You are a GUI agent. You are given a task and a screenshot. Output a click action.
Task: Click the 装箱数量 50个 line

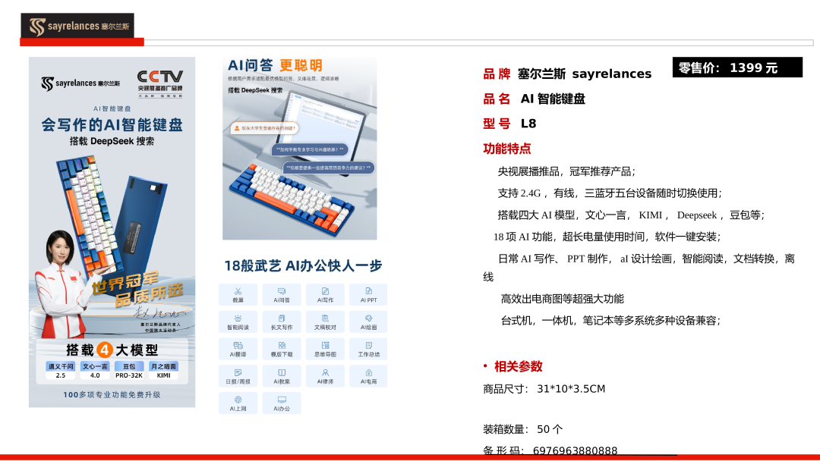(x=523, y=429)
